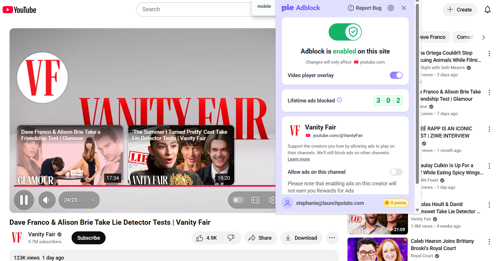Click Report Bug in Adblock panel

(x=365, y=8)
